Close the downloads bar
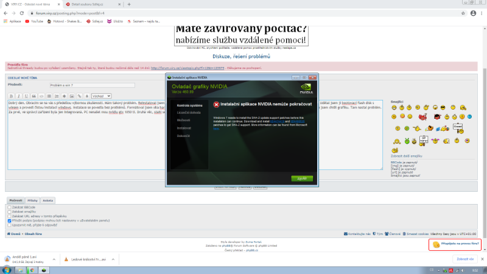The width and height of the screenshot is (487, 274). [482, 259]
